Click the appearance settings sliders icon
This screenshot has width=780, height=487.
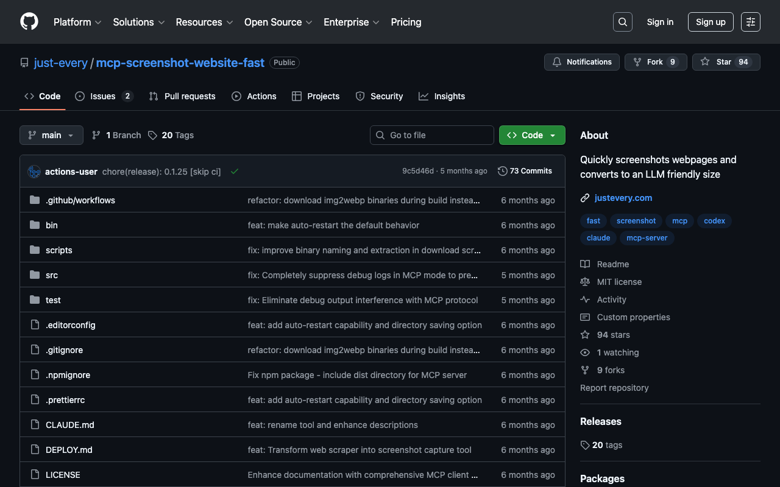pyautogui.click(x=750, y=22)
